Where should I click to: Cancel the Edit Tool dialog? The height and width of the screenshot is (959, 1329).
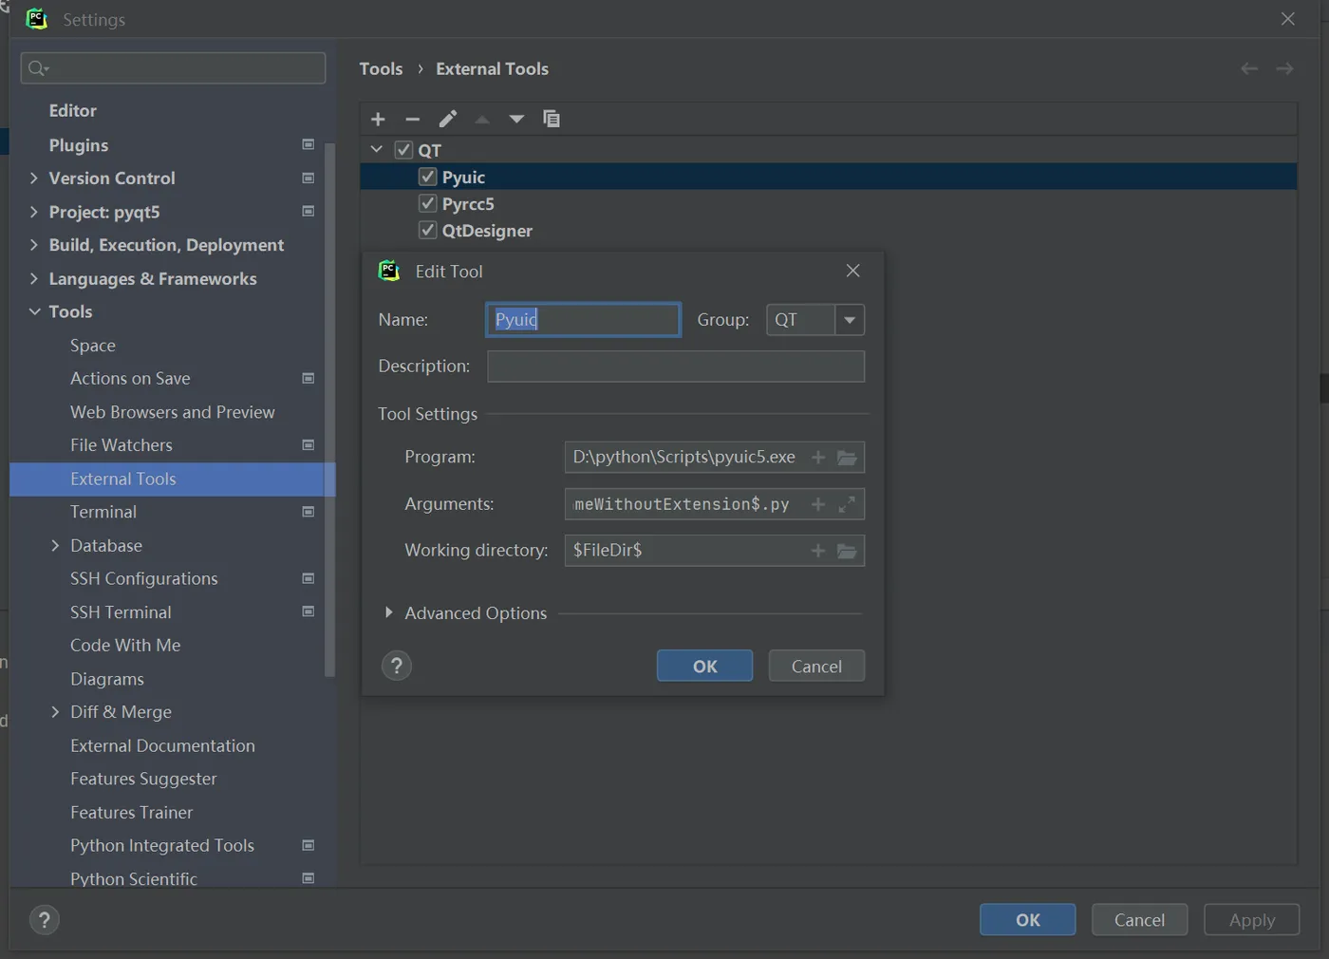coord(816,666)
